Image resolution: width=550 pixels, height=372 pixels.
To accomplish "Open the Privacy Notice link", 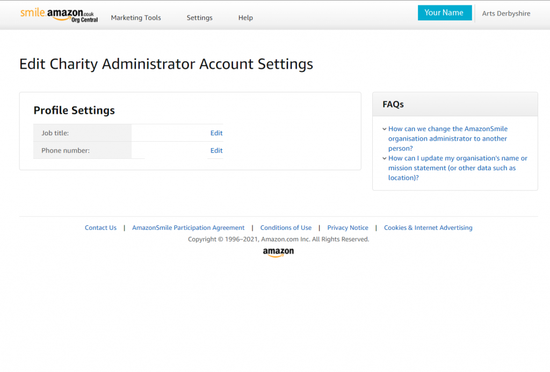I will [348, 228].
